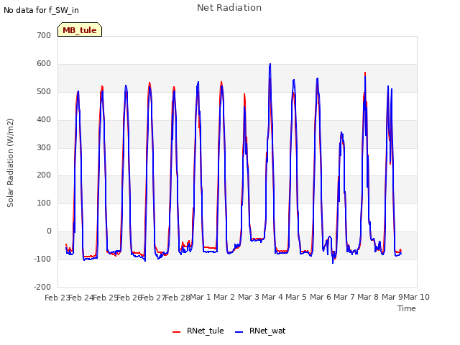Click the Mar 8 x-axis date label
This screenshot has height=345, width=460.
click(x=368, y=297)
